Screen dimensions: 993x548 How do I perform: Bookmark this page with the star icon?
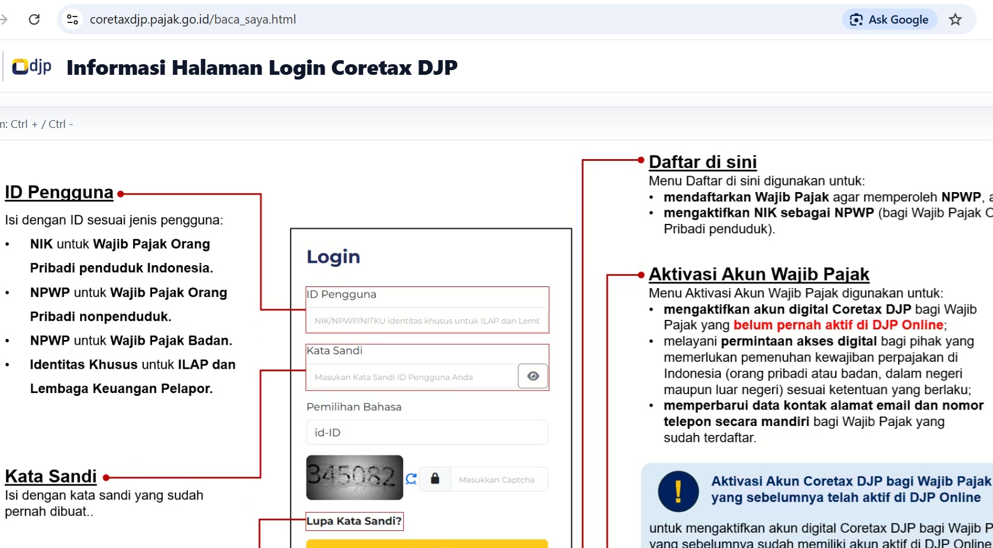955,19
